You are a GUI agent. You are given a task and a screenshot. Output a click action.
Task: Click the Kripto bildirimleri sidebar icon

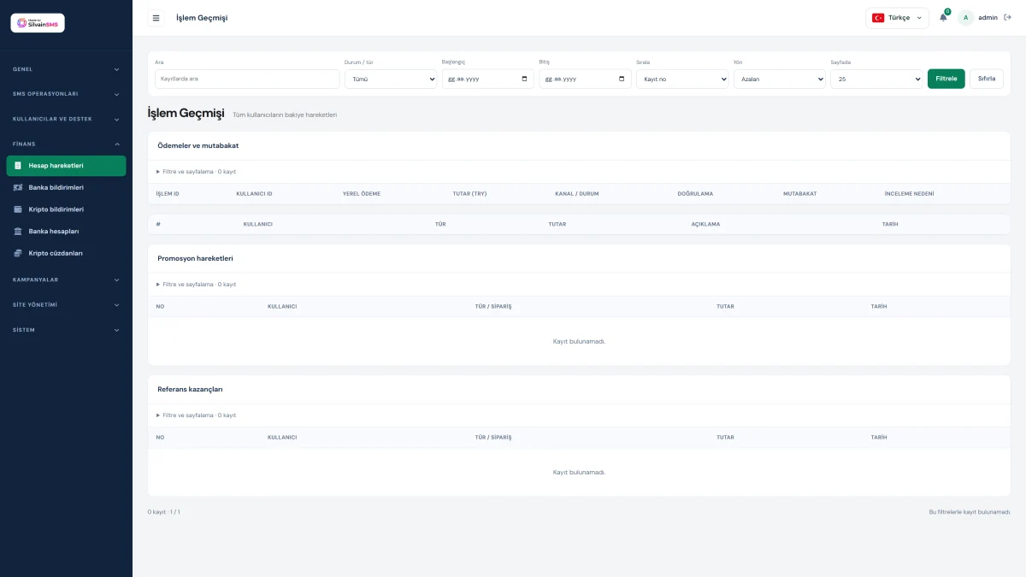[x=19, y=209]
